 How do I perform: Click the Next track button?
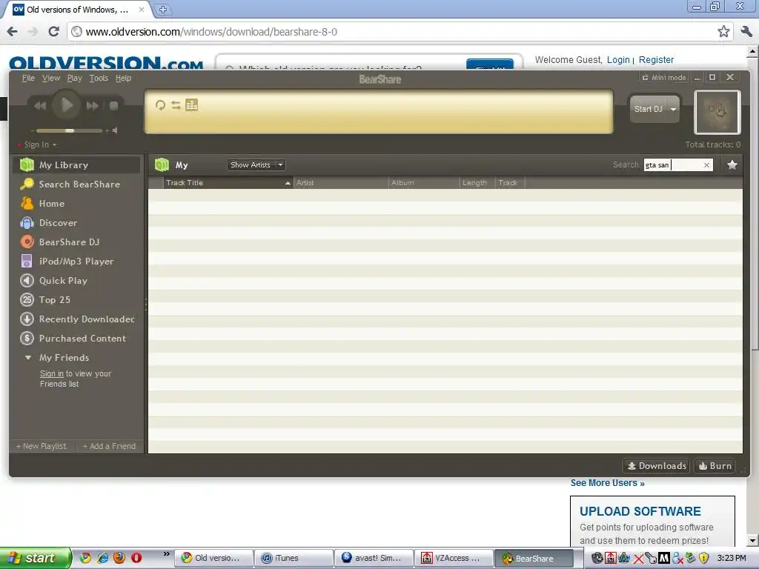coord(92,105)
